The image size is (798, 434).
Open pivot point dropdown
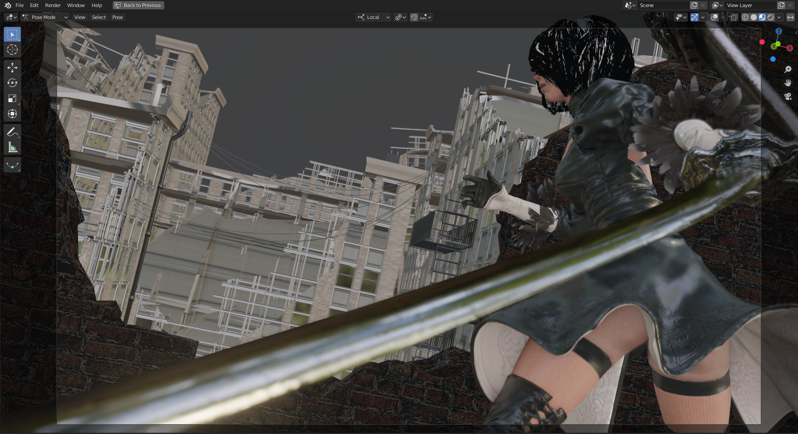(x=400, y=17)
